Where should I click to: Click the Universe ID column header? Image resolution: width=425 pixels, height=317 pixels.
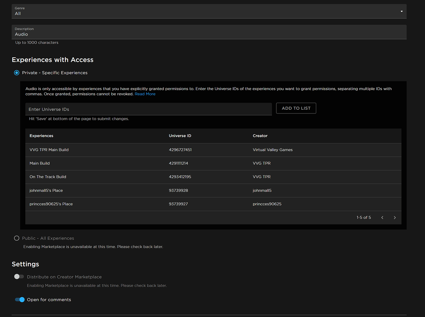coord(180,136)
